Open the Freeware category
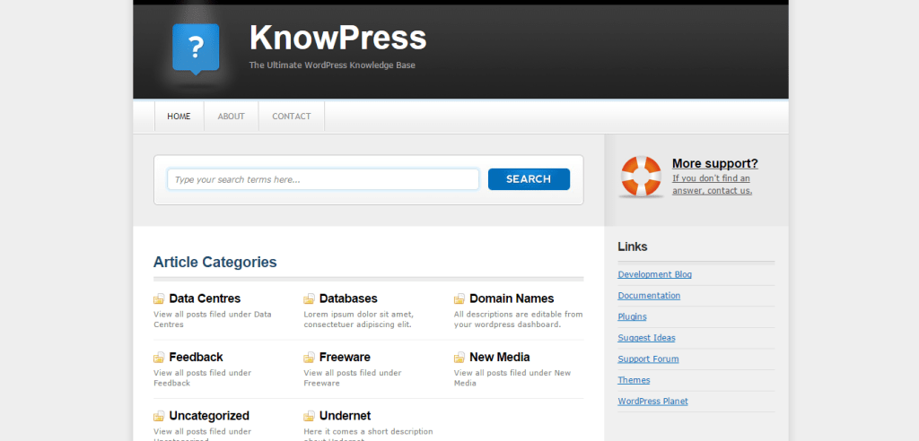 (345, 357)
